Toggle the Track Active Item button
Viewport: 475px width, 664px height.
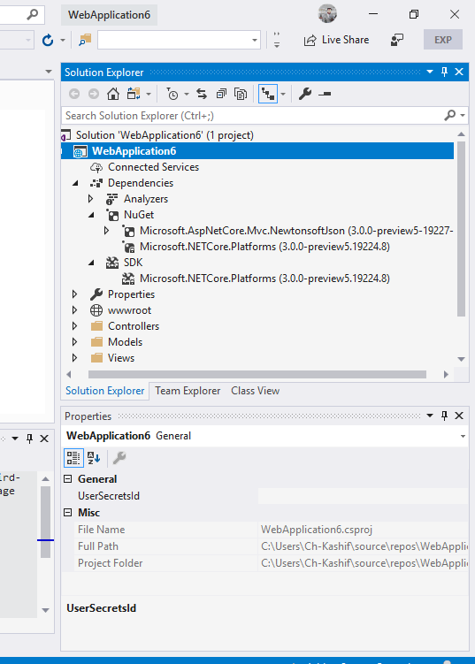(x=268, y=94)
